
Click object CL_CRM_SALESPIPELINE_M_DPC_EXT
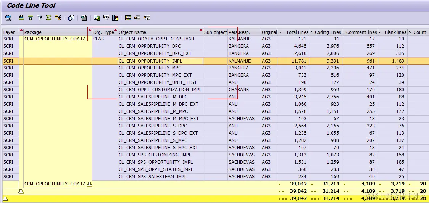click(160, 104)
